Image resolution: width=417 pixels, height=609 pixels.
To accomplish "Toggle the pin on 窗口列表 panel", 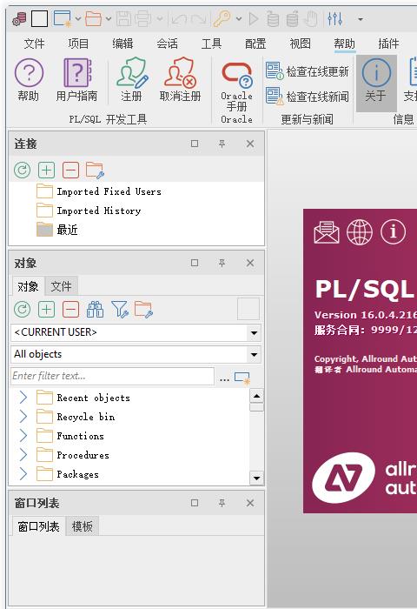I will [x=222, y=503].
